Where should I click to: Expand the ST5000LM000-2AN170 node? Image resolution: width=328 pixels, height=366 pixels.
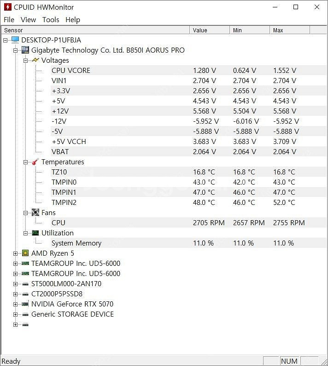[15, 284]
